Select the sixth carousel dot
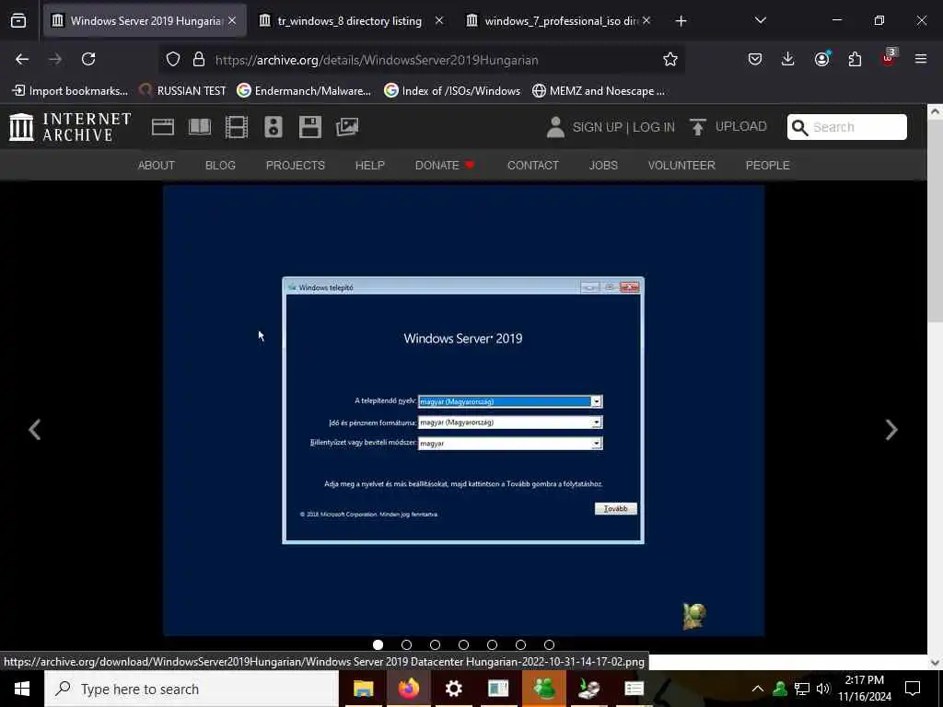943x707 pixels. (520, 644)
